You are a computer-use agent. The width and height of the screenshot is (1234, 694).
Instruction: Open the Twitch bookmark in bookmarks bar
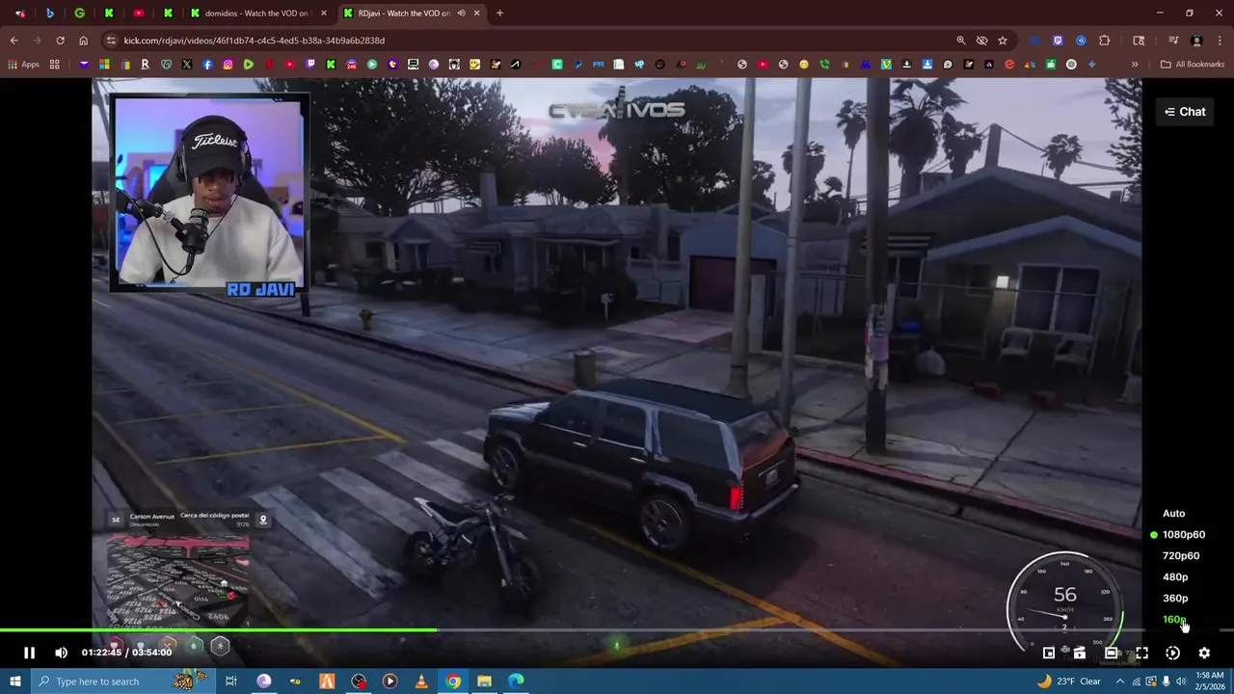310,65
